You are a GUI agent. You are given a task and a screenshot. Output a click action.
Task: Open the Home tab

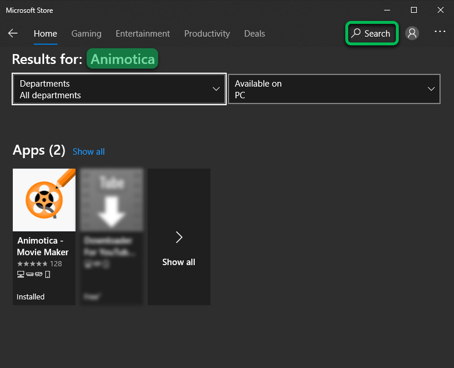click(45, 34)
